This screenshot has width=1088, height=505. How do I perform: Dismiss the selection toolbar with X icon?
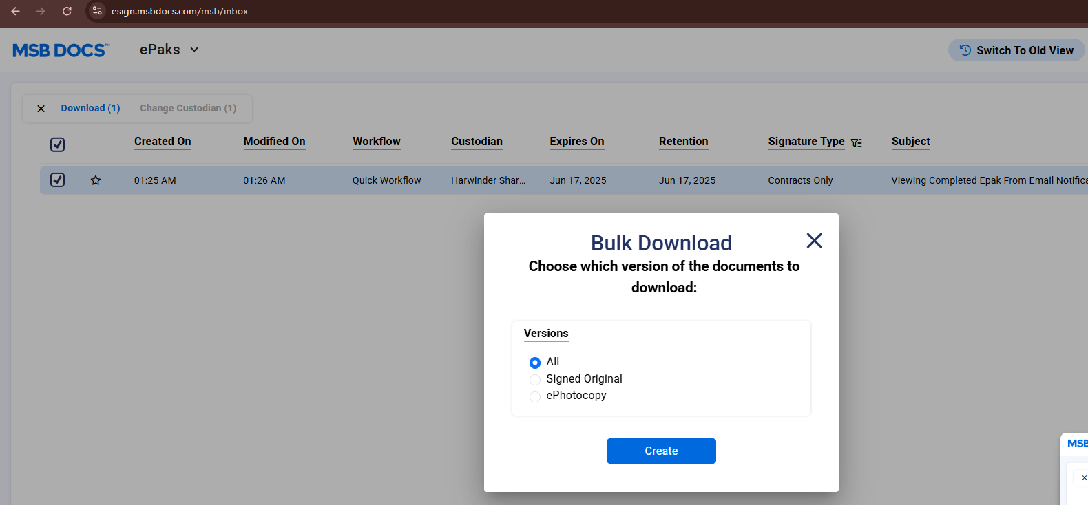(41, 109)
